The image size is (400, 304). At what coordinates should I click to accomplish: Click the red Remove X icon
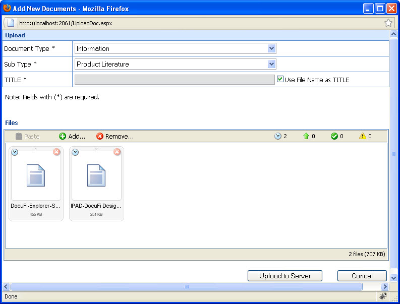(100, 136)
